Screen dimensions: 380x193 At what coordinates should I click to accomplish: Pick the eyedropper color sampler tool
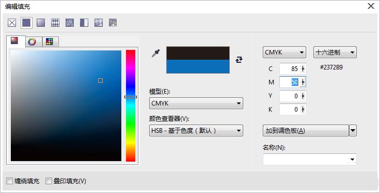pyautogui.click(x=155, y=53)
